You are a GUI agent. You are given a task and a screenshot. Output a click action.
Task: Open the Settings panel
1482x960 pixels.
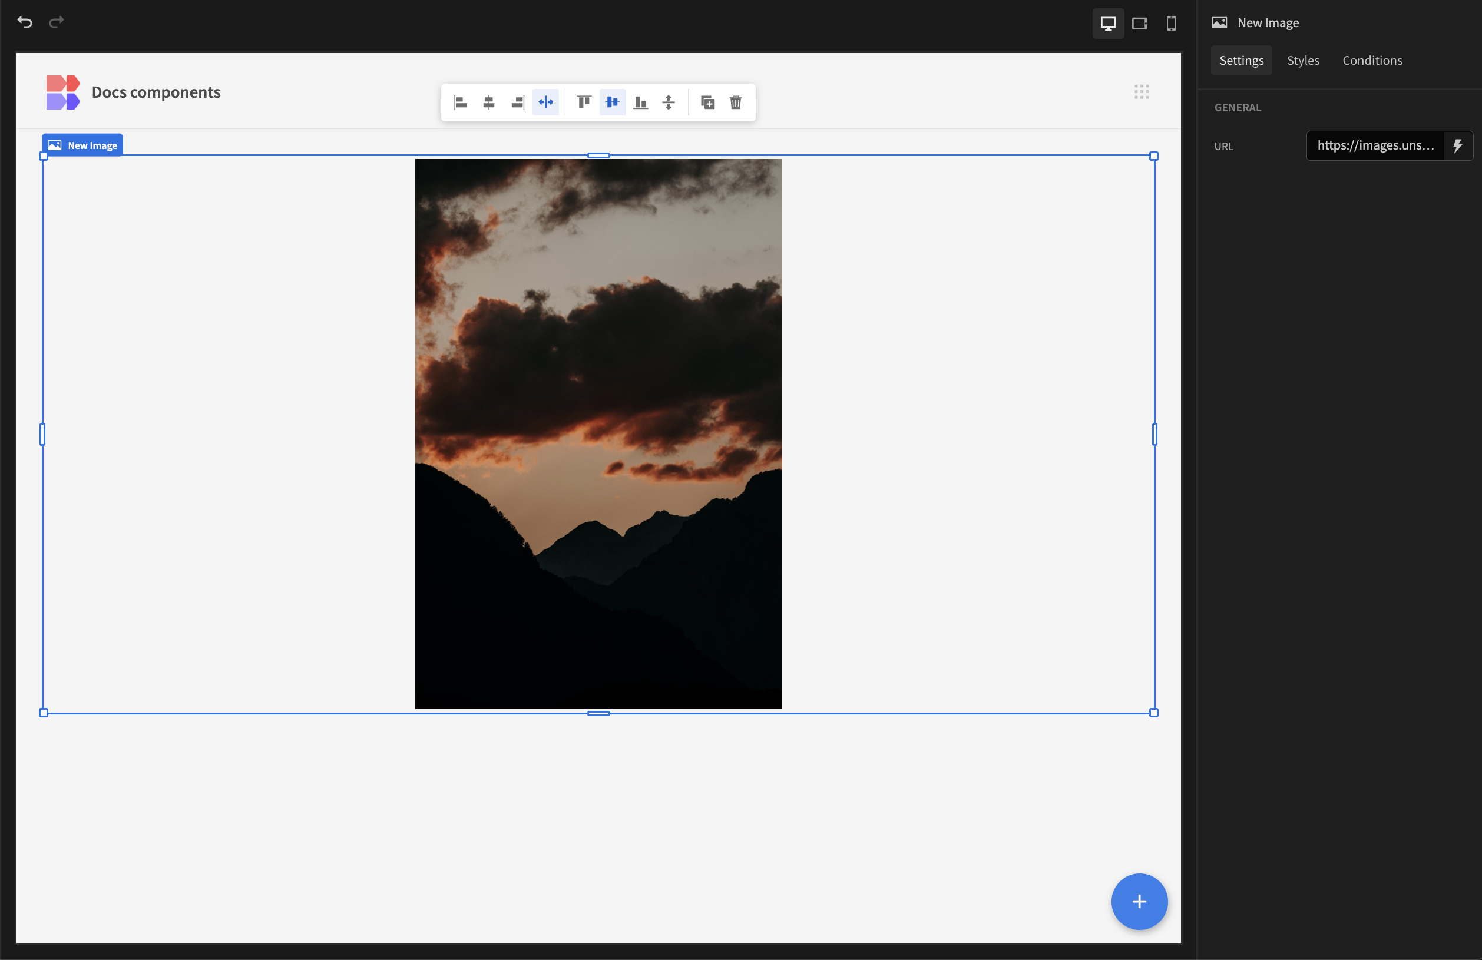point(1241,61)
